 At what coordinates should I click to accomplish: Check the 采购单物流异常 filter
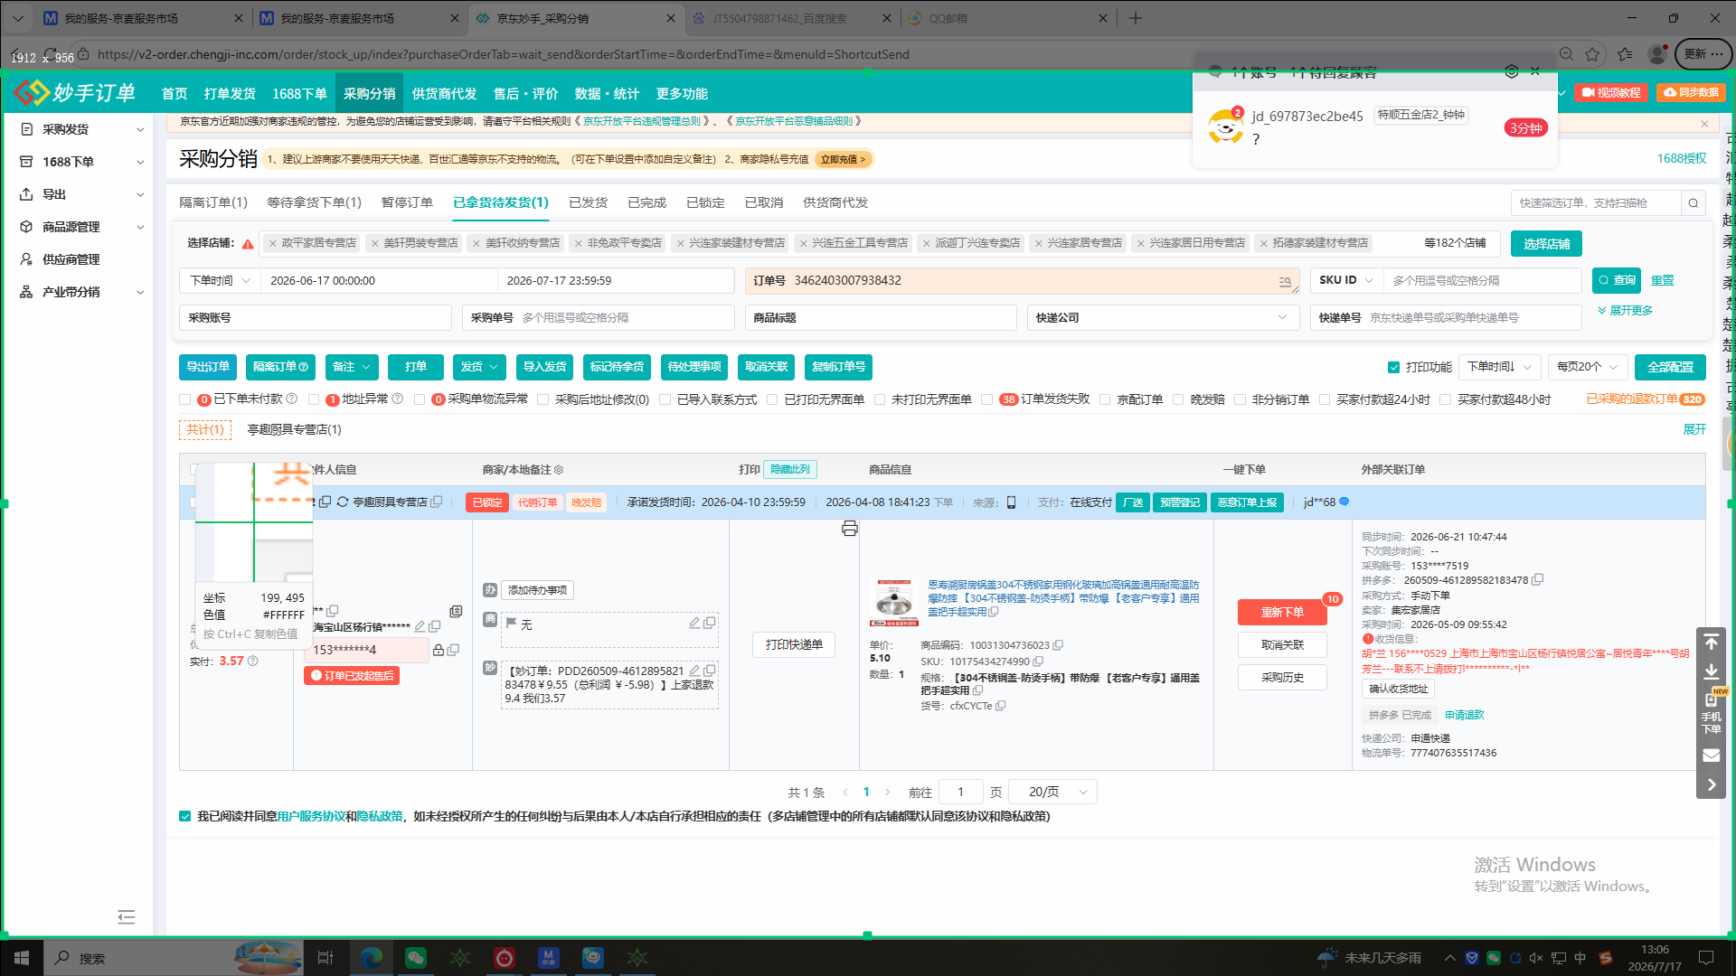420,399
